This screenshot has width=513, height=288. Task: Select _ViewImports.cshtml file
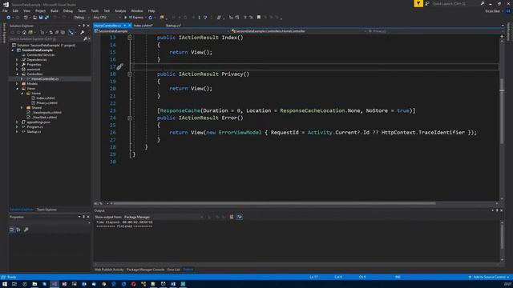coord(46,112)
